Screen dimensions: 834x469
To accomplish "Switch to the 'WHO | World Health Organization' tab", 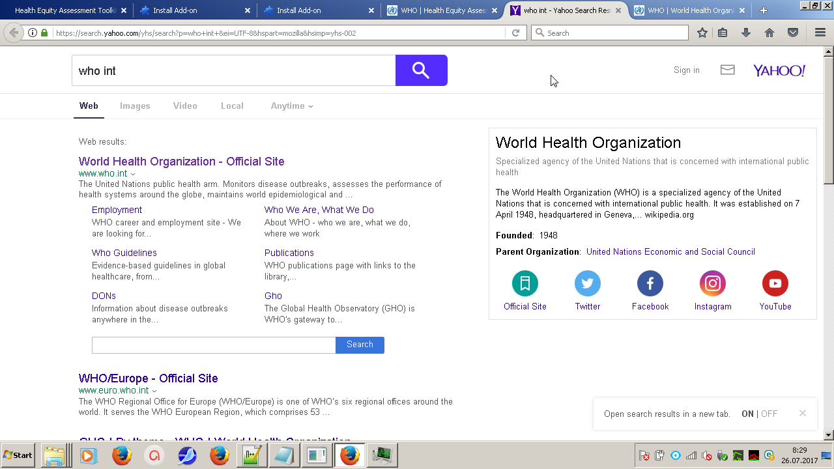I will point(692,10).
